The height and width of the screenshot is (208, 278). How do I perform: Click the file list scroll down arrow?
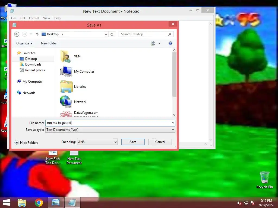coord(174,115)
